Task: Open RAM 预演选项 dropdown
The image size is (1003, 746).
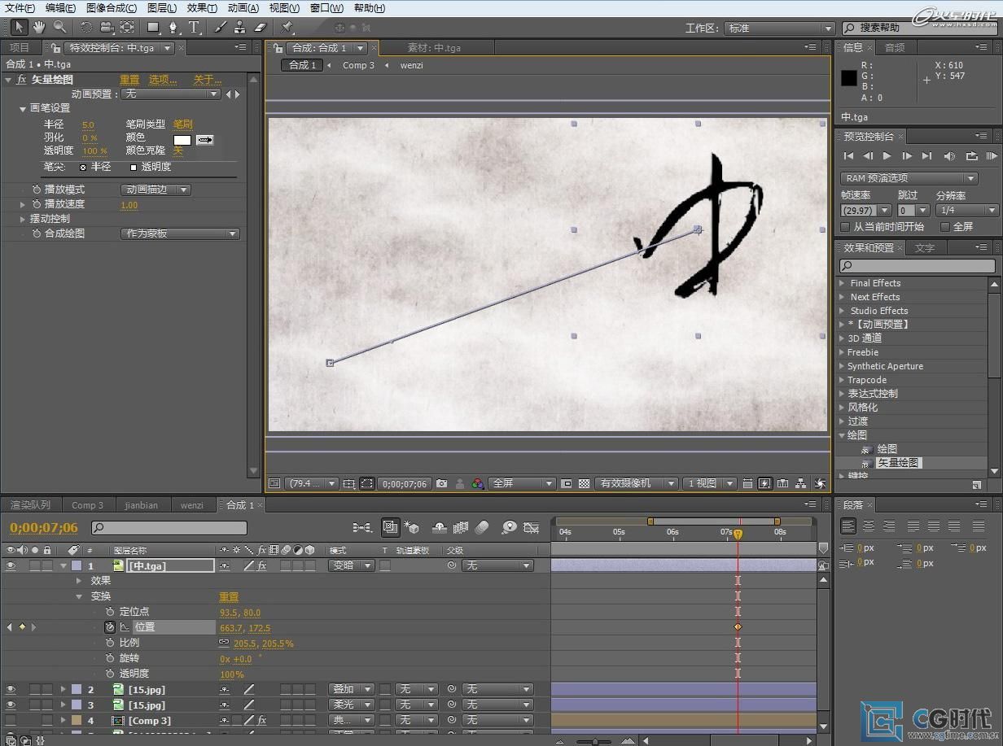Action: click(909, 178)
